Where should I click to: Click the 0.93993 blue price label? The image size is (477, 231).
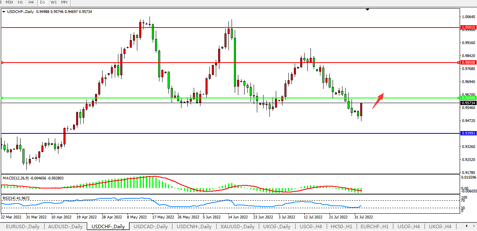(468, 133)
